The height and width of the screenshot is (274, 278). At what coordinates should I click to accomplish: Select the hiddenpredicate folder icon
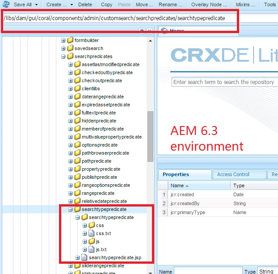pos(77,121)
